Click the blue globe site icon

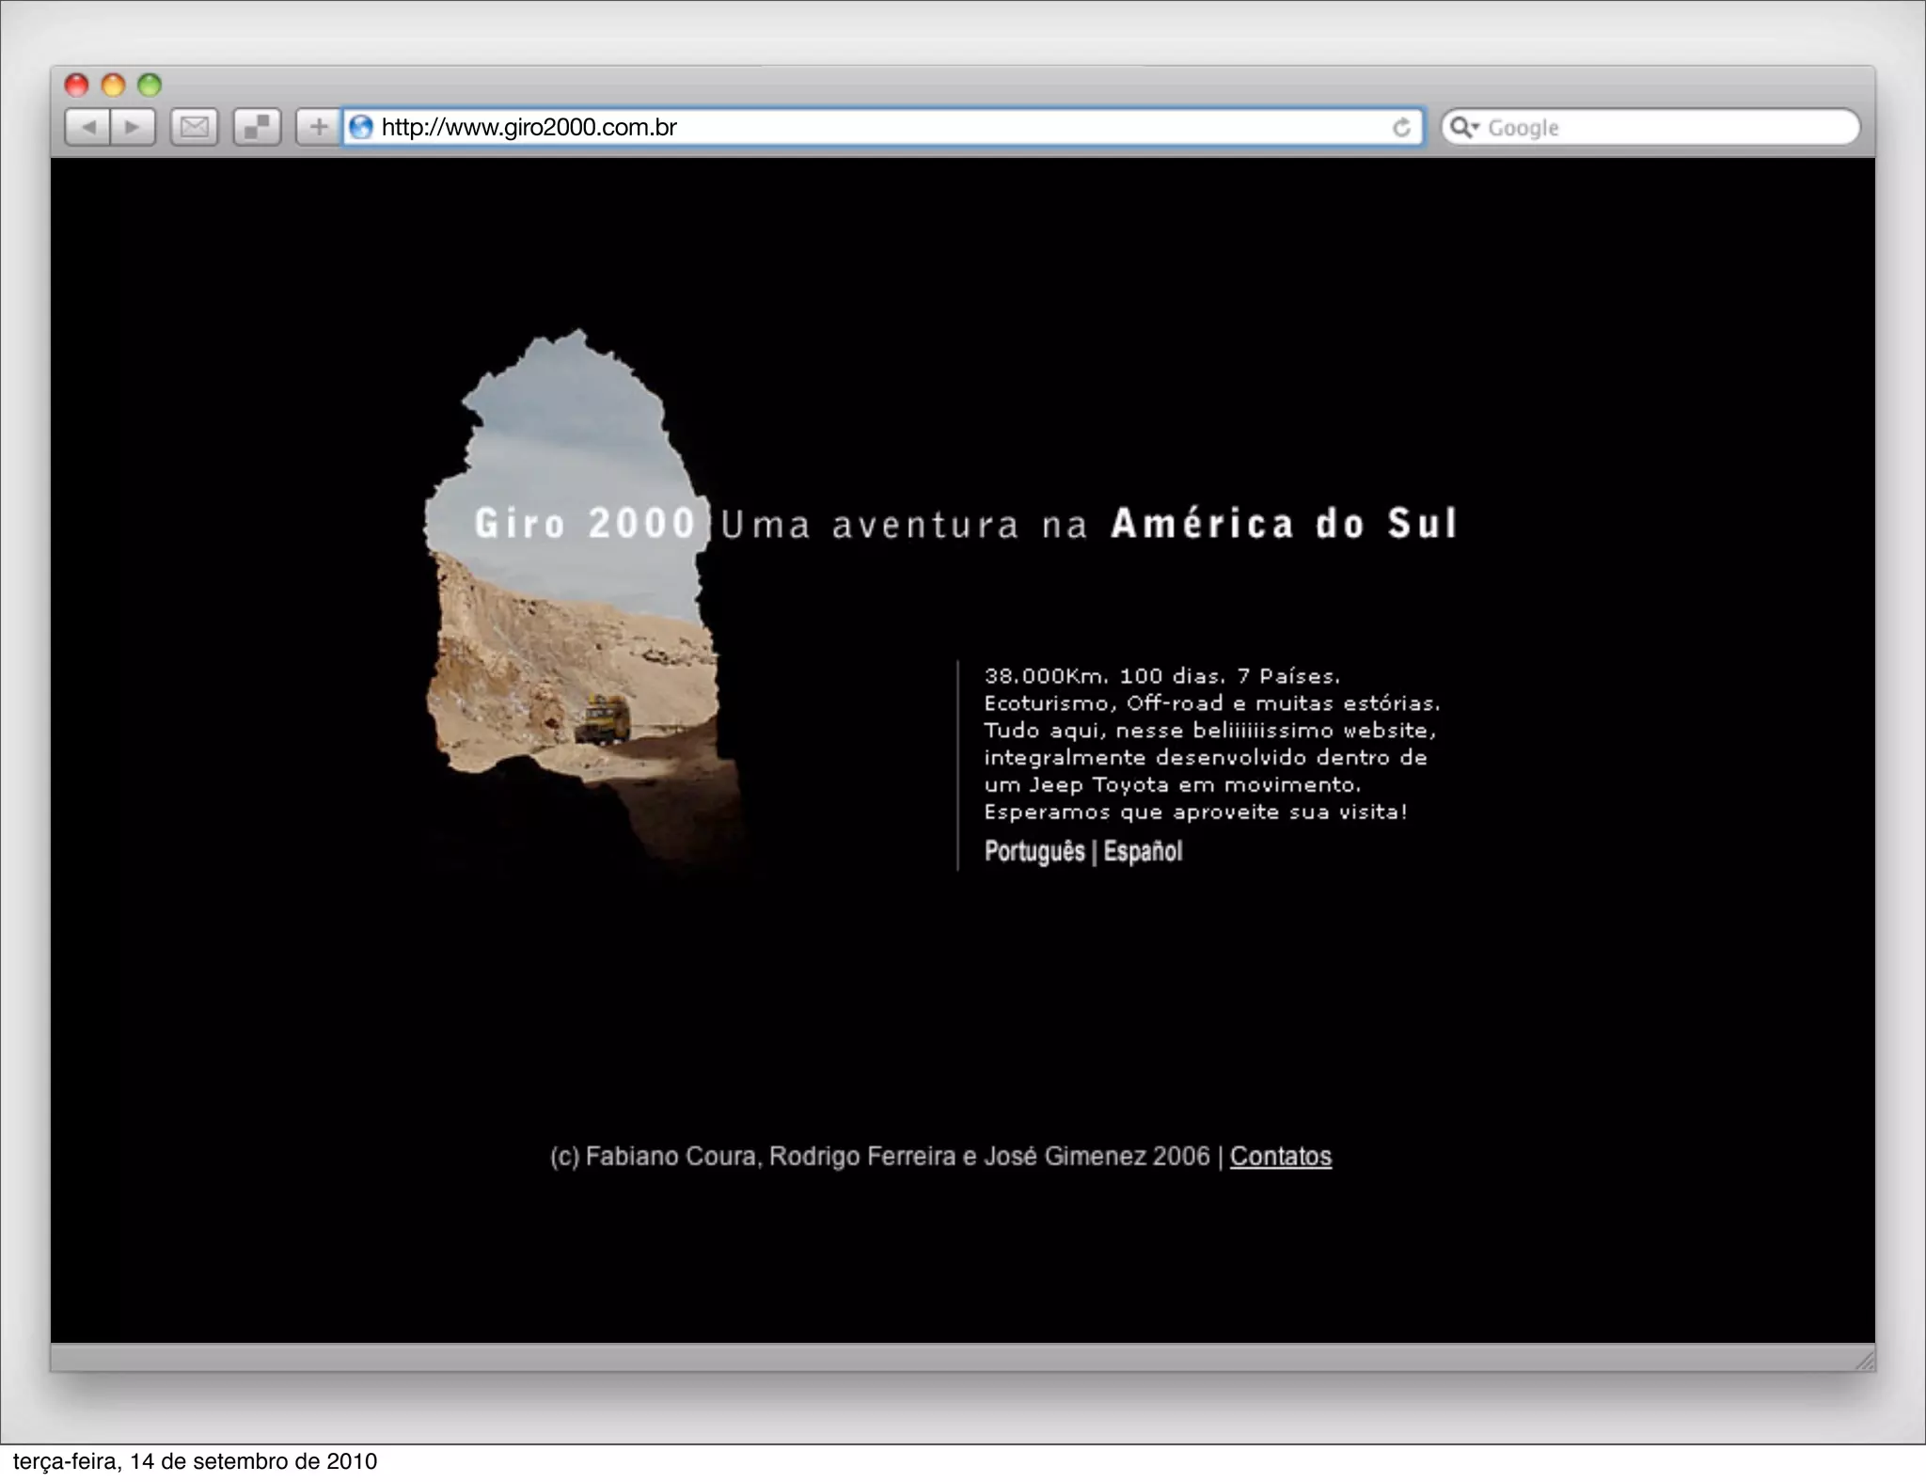click(x=361, y=127)
